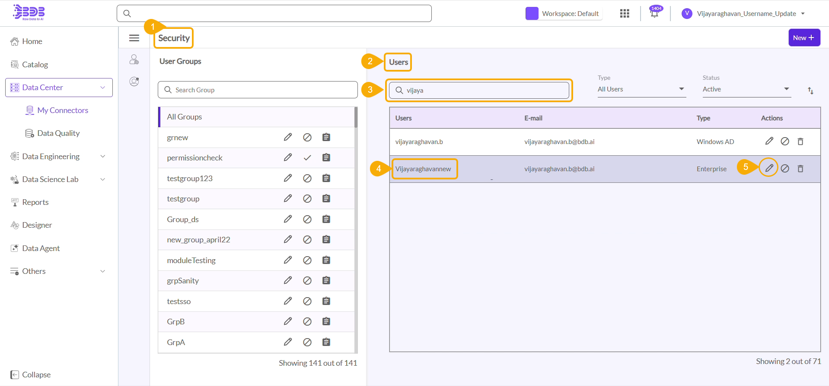
Task: Disable the Group_ds group
Action: (307, 219)
